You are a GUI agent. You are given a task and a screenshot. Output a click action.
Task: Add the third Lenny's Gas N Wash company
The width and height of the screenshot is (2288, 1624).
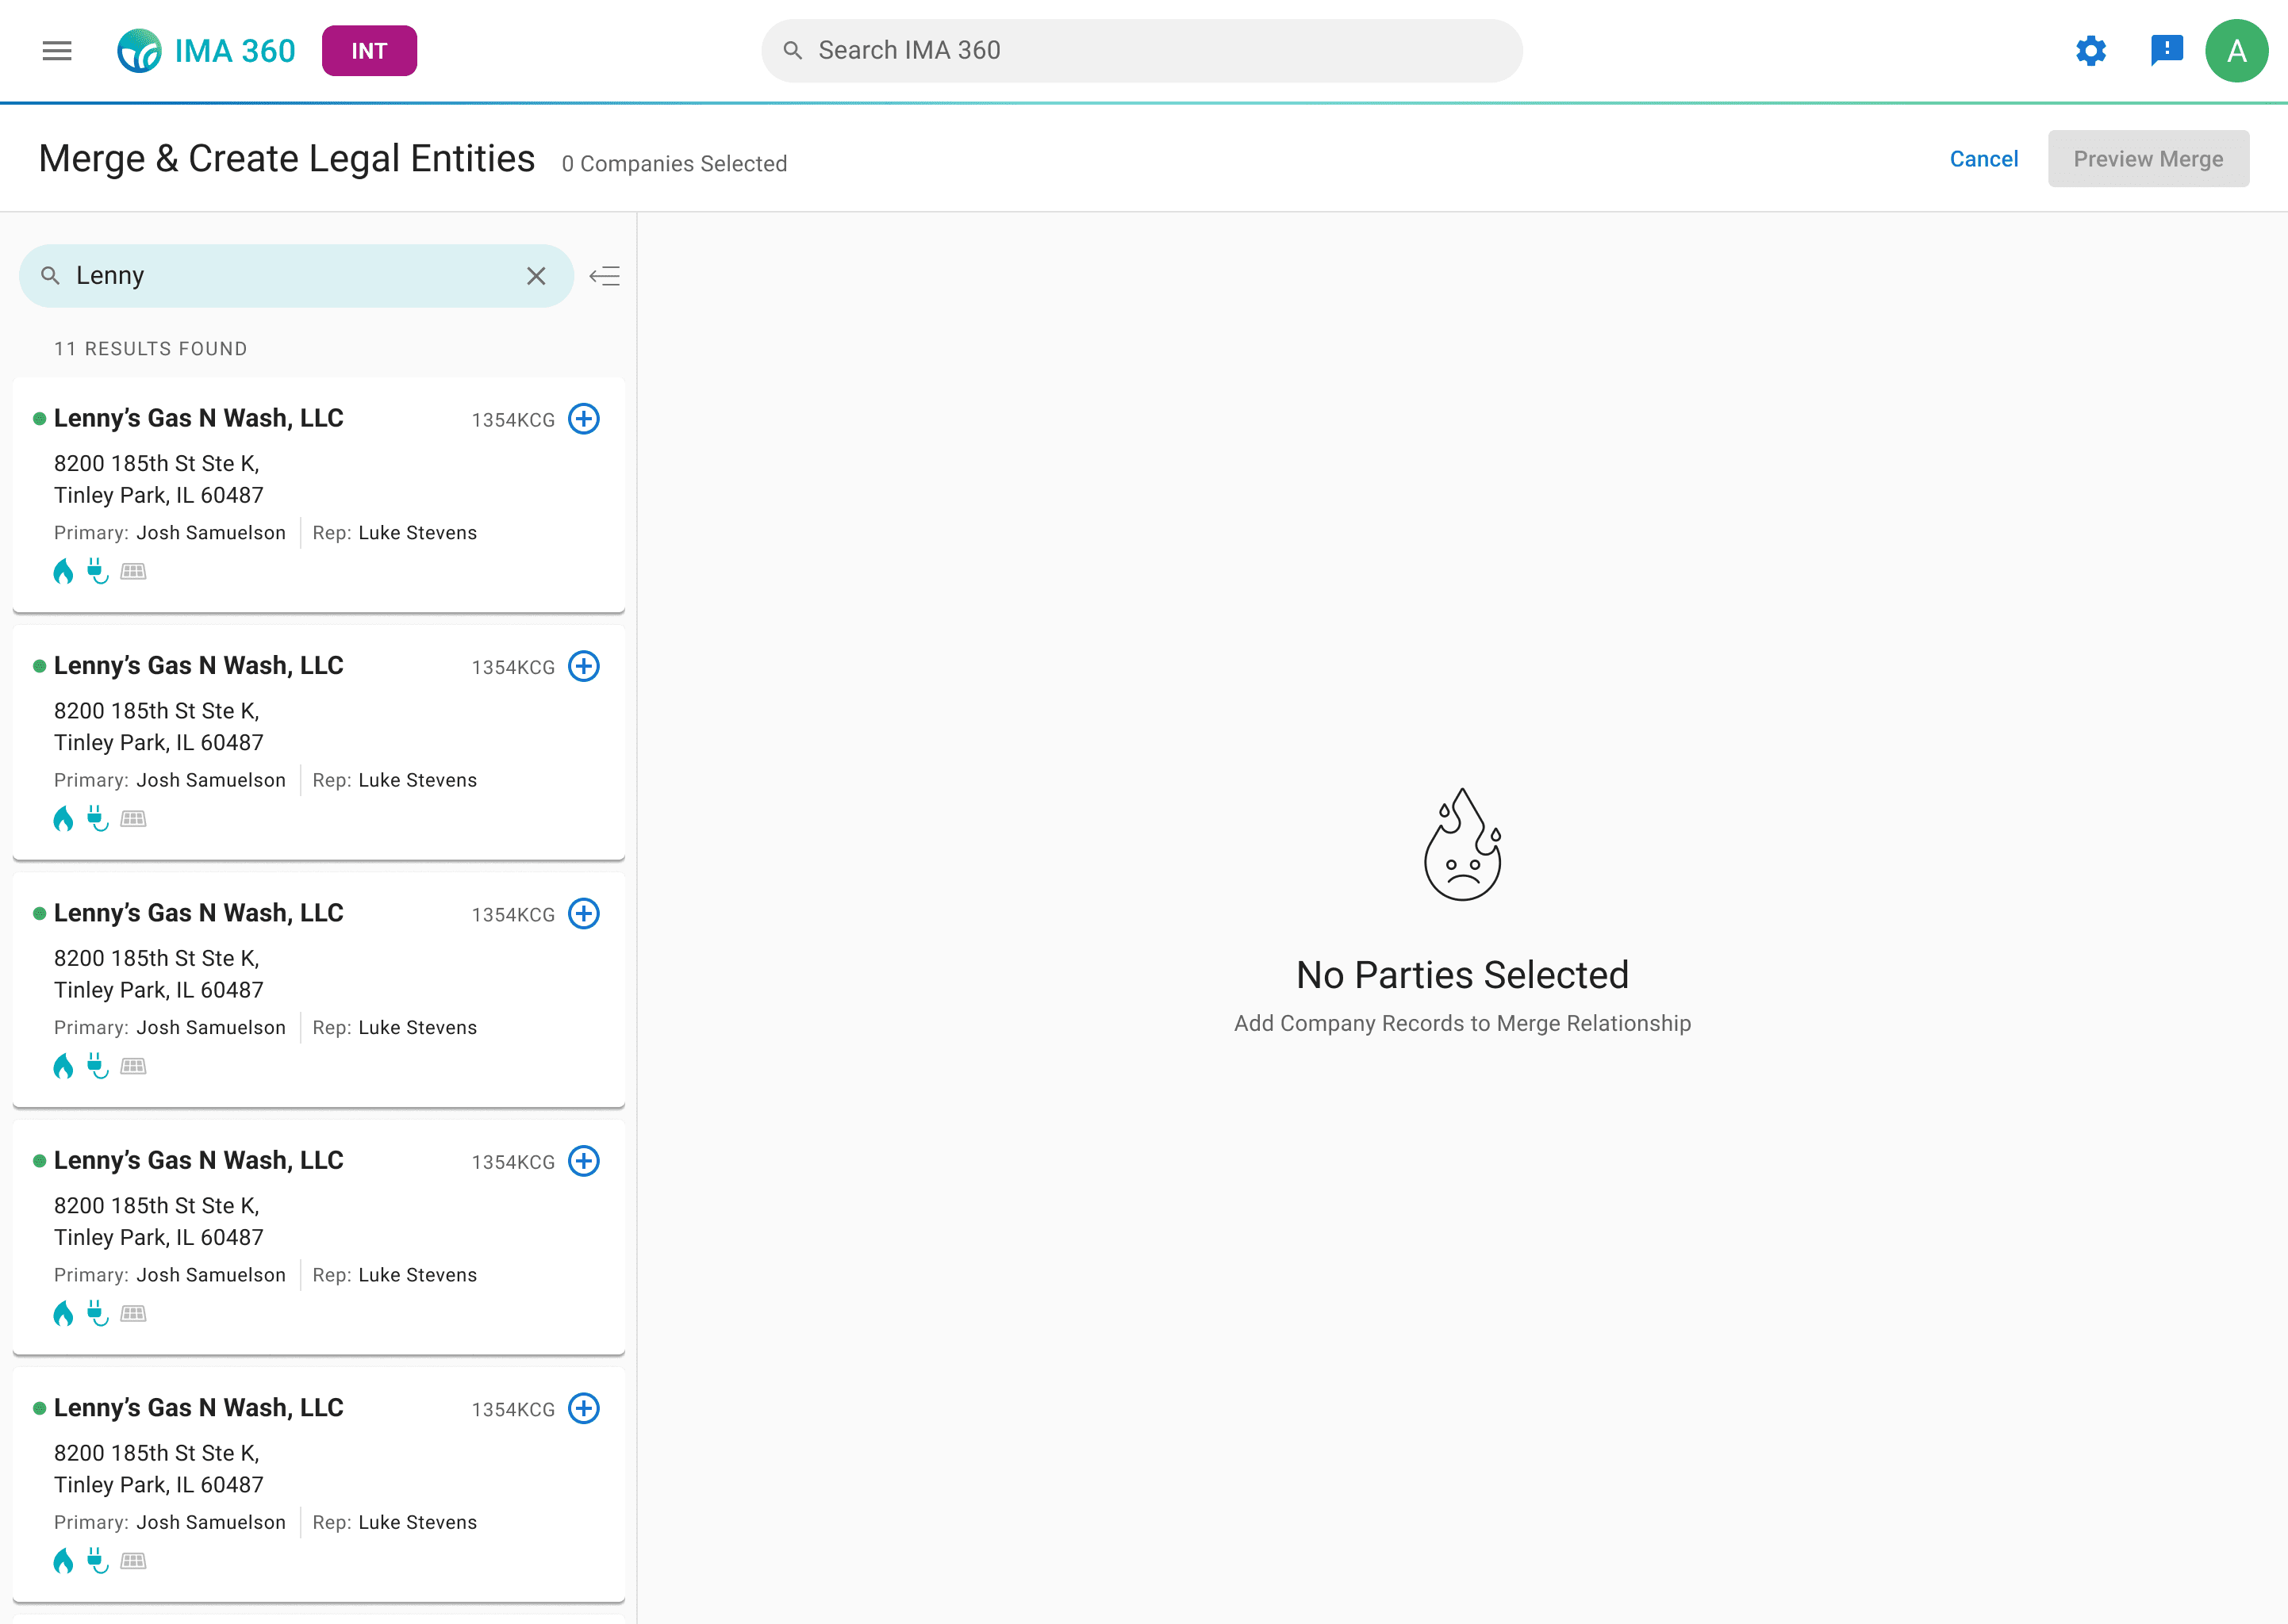point(583,914)
